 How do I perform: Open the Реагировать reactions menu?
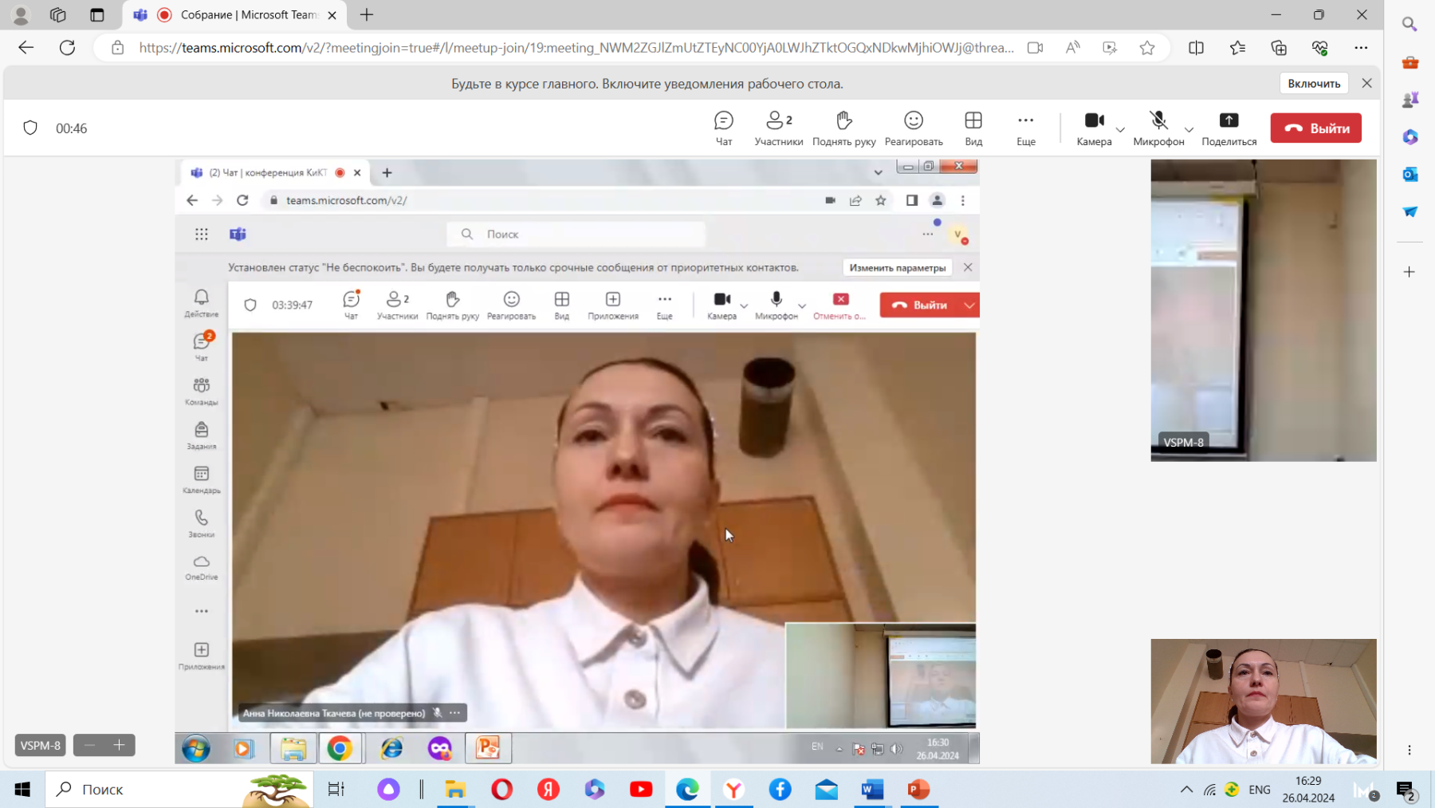click(913, 128)
